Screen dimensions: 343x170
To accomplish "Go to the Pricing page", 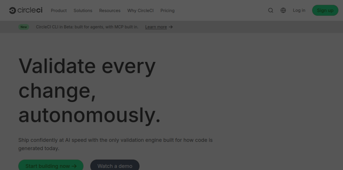I will click(168, 11).
